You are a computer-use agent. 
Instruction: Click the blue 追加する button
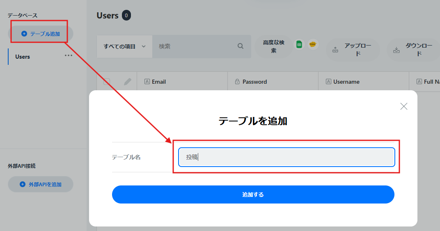click(253, 194)
